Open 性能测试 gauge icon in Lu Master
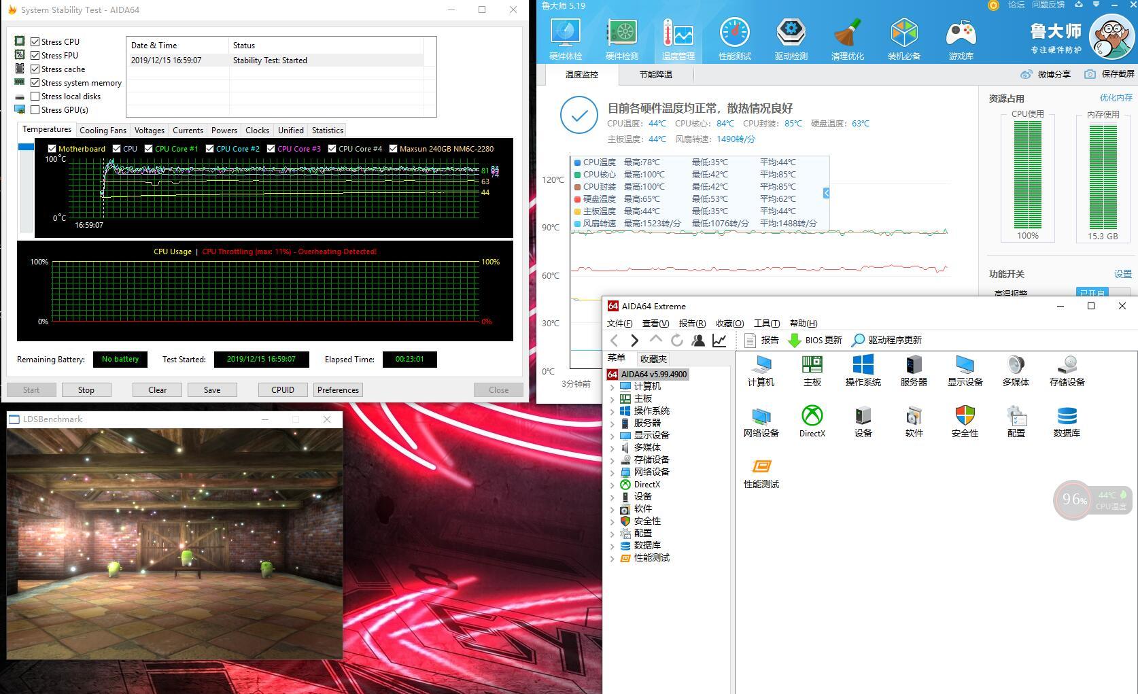The image size is (1138, 694). [x=735, y=39]
